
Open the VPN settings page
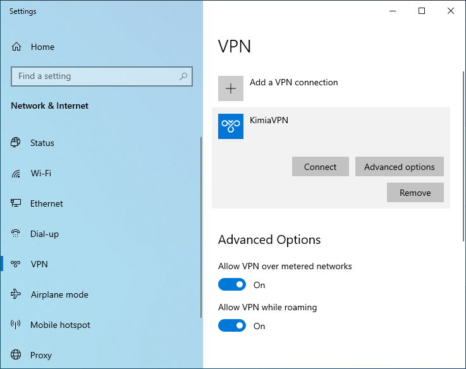click(39, 264)
